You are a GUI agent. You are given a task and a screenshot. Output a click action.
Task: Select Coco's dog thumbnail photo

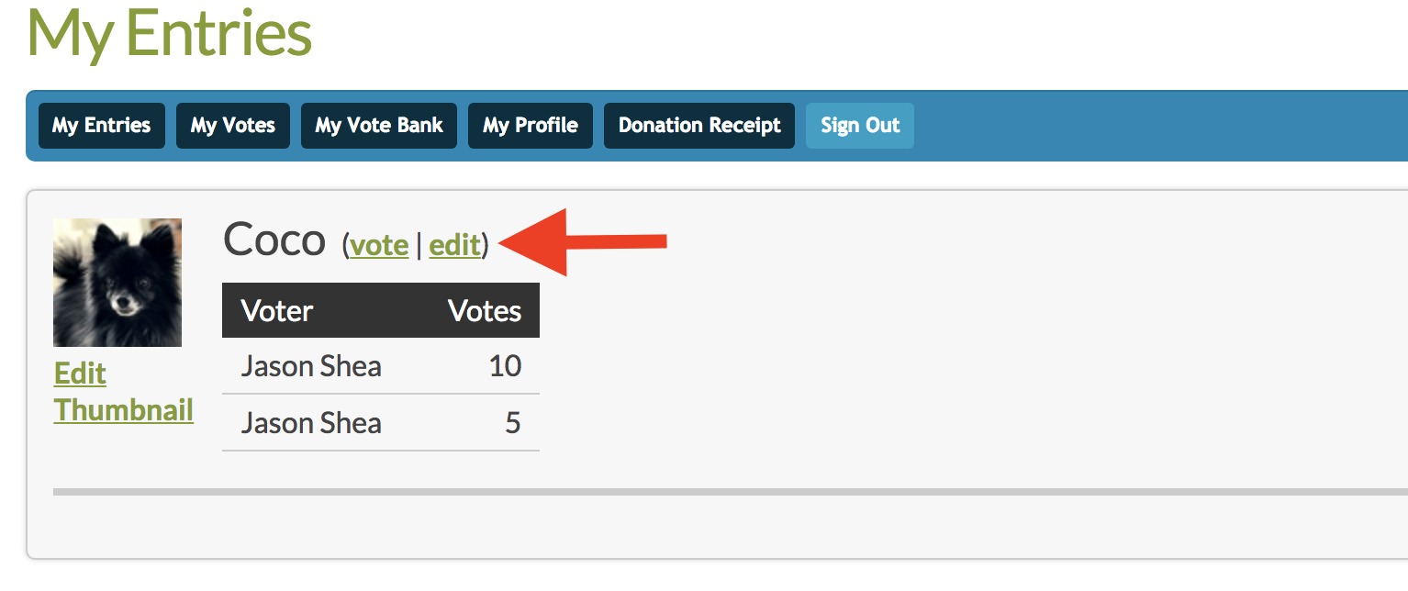[117, 283]
